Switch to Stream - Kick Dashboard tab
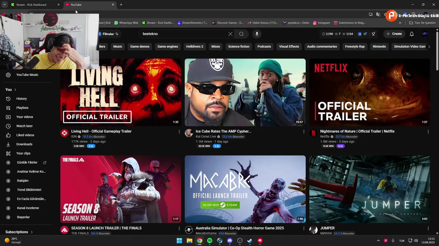The height and width of the screenshot is (246, 439). tap(34, 5)
